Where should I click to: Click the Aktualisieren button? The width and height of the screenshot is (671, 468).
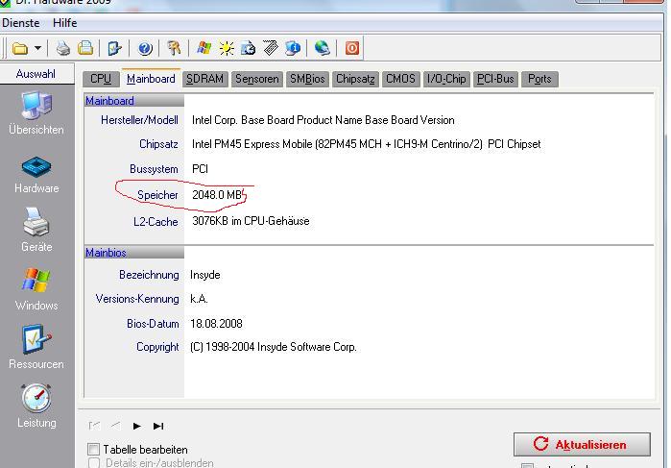(582, 444)
